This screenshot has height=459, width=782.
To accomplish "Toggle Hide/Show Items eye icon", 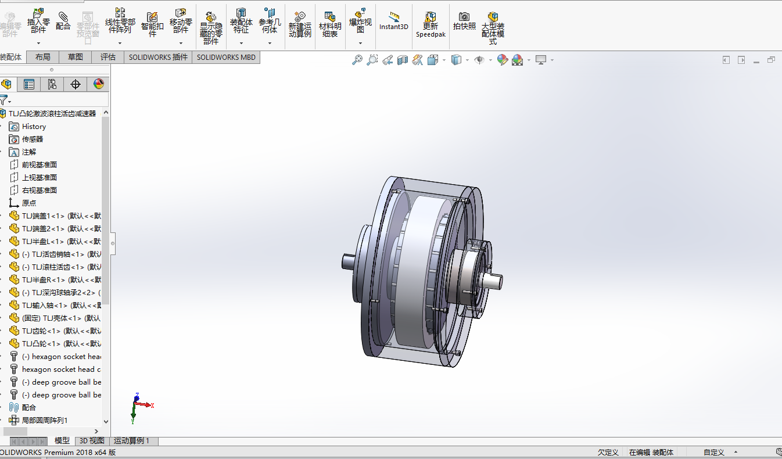I will pos(478,60).
